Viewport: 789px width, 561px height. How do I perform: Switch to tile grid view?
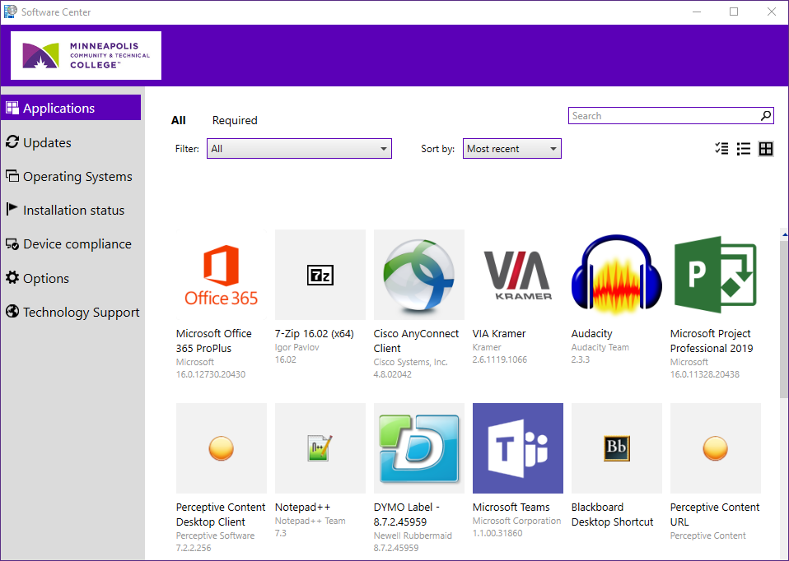click(766, 148)
